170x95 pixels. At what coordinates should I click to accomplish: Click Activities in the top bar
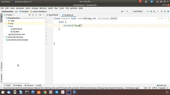pyautogui.click(x=6, y=2)
